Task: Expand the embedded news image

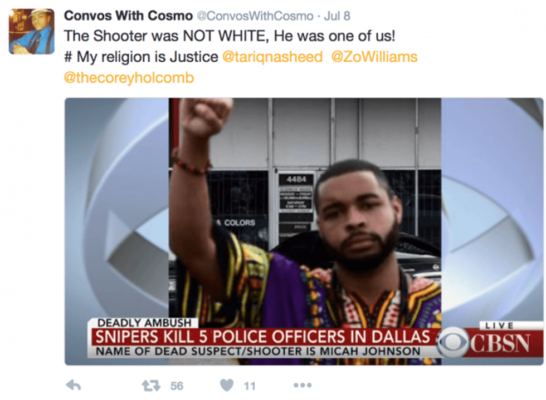Action: click(x=304, y=231)
